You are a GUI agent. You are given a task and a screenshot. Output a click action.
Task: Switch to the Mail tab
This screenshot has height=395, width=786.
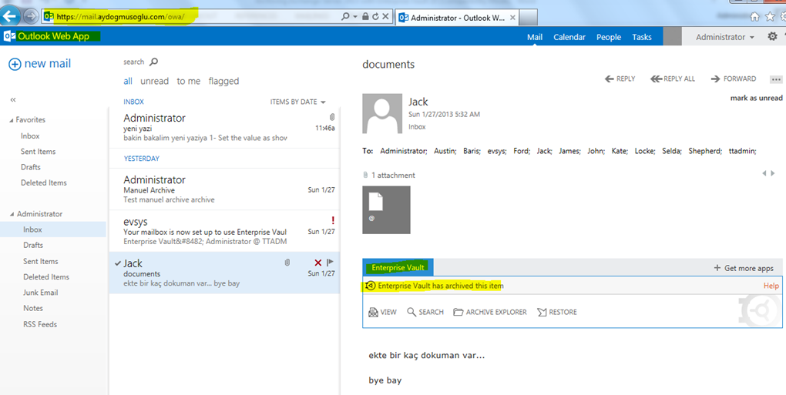[535, 37]
